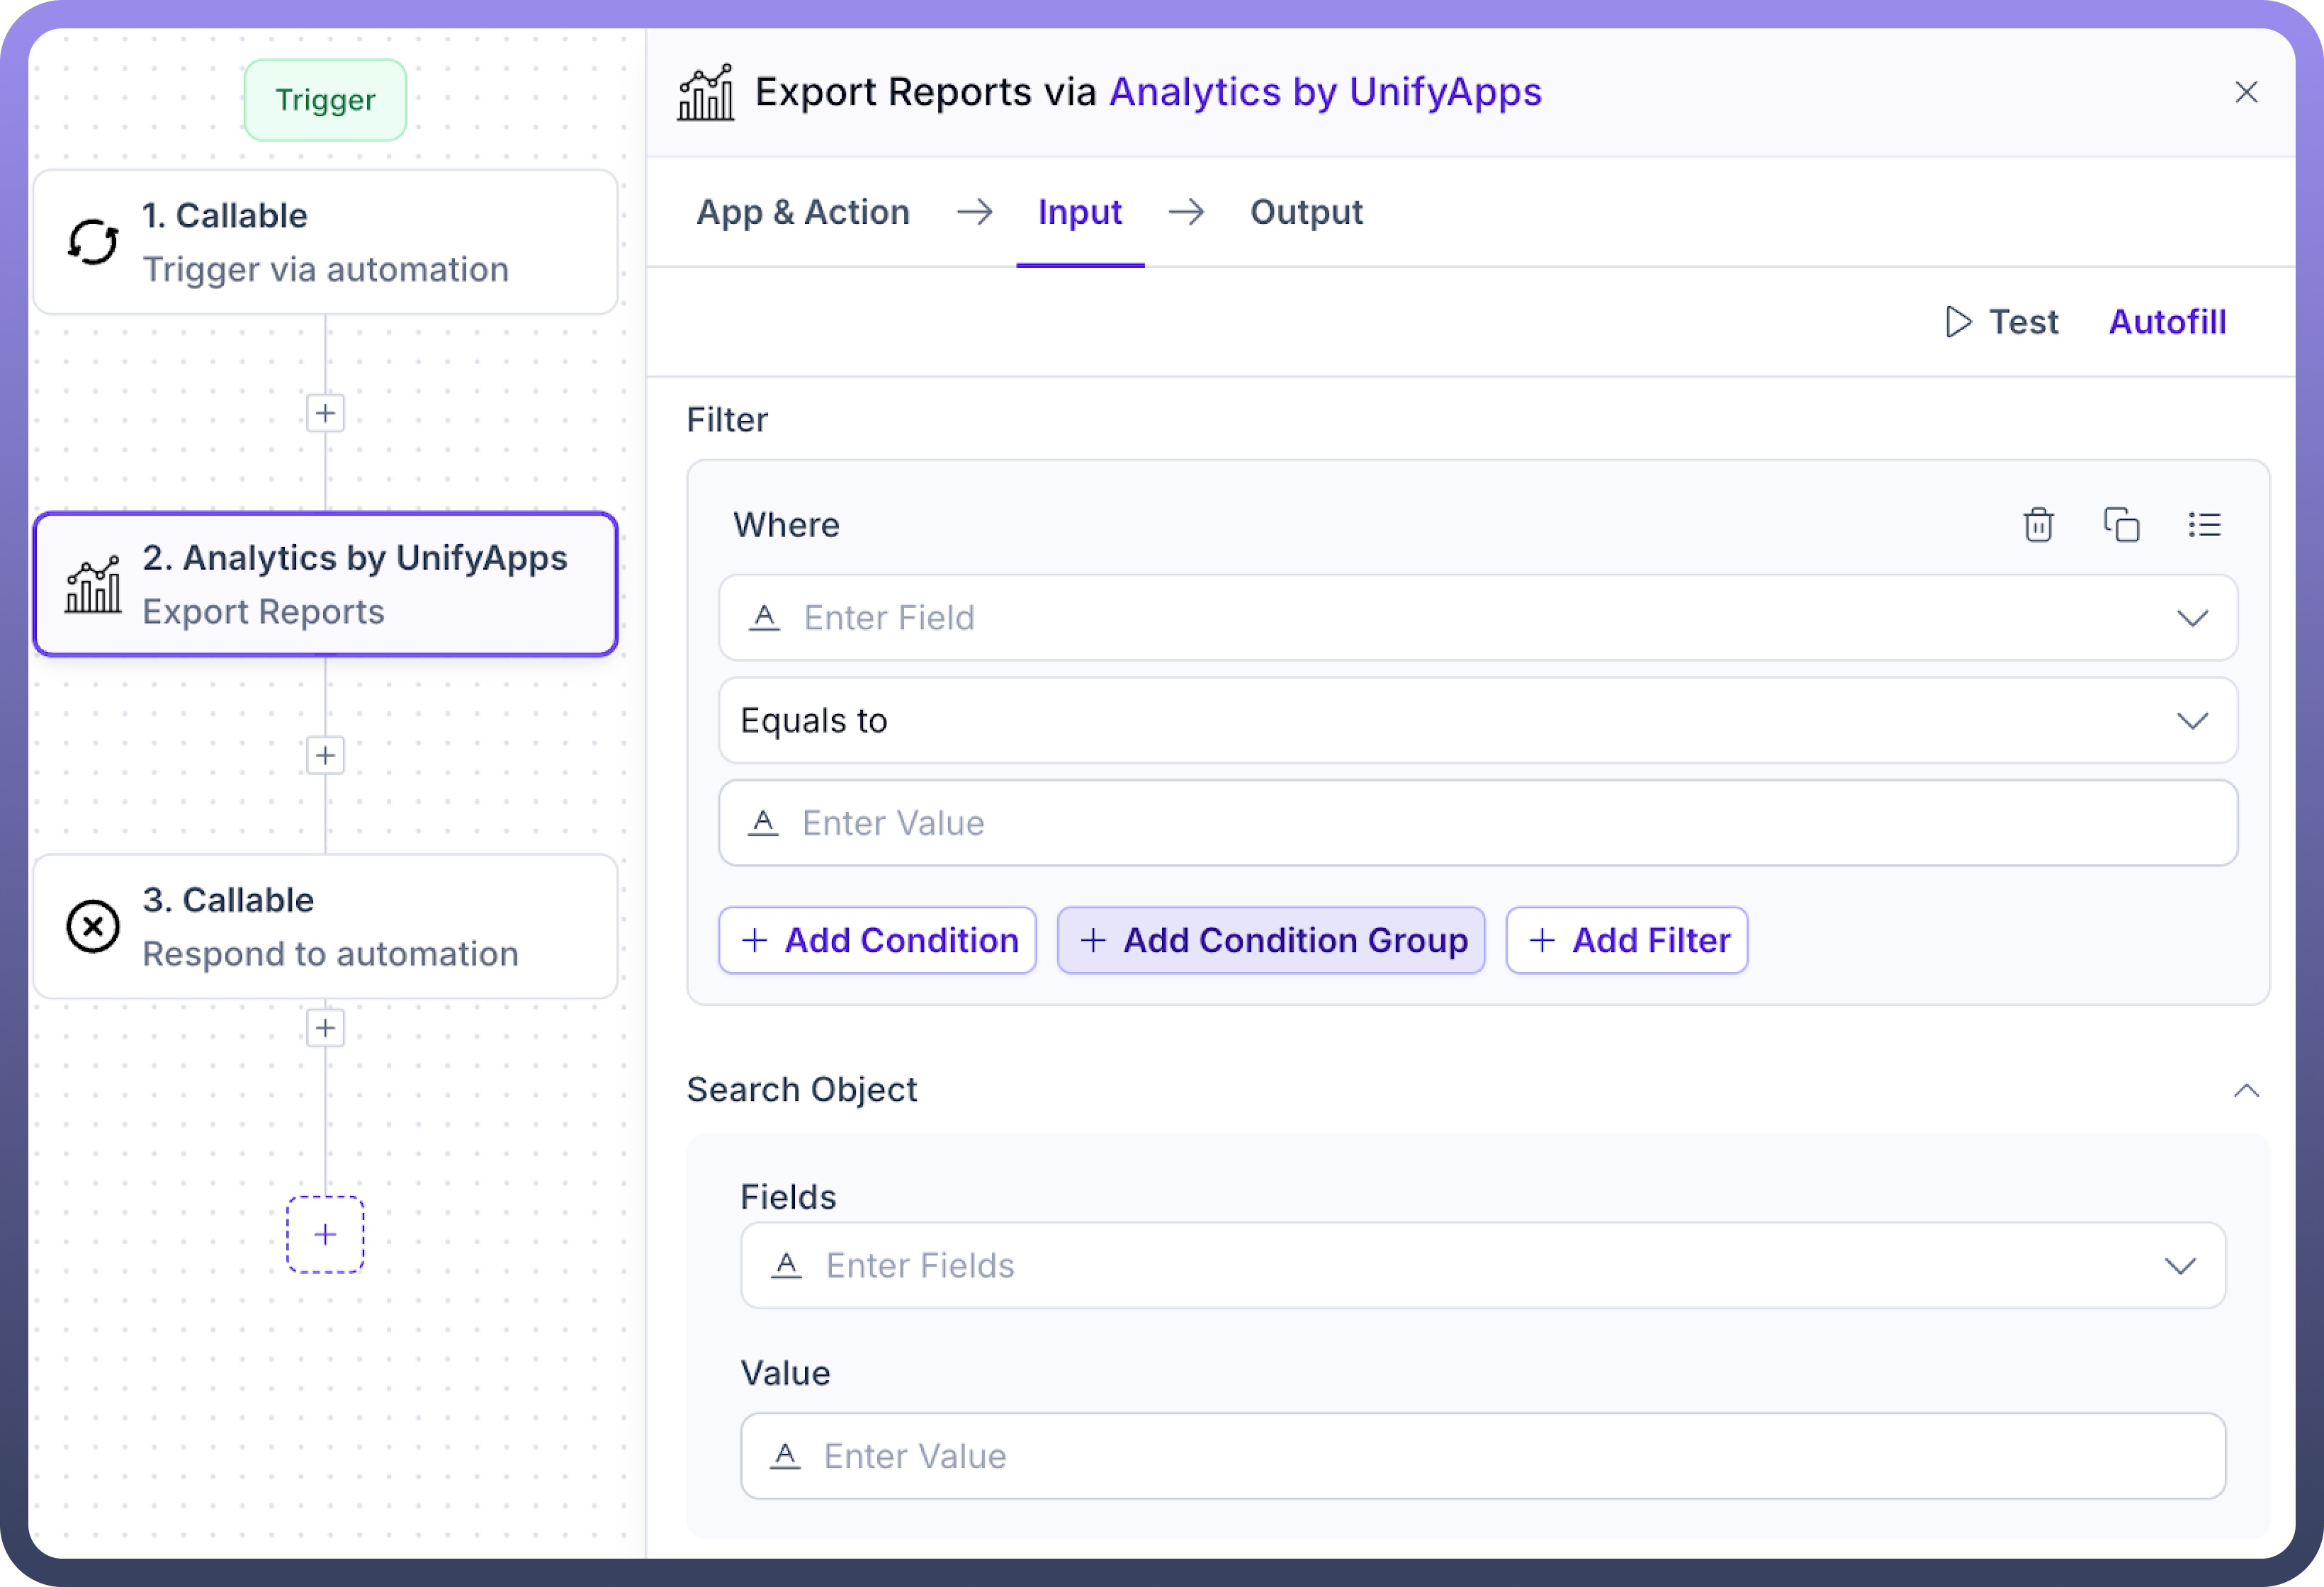2324x1587 pixels.
Task: Click the dashed plus box at workflow end
Action: click(325, 1234)
